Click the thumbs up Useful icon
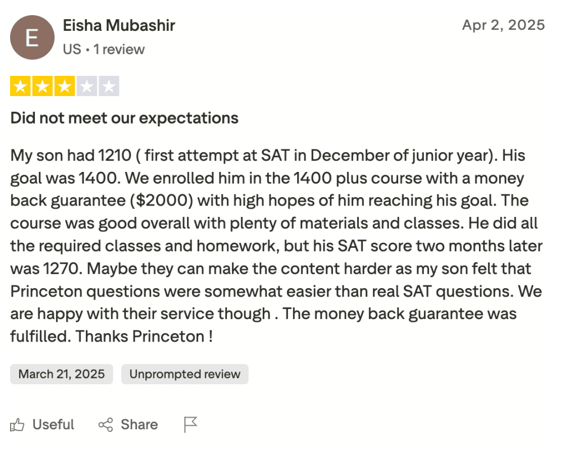The image size is (575, 450). pos(17,425)
